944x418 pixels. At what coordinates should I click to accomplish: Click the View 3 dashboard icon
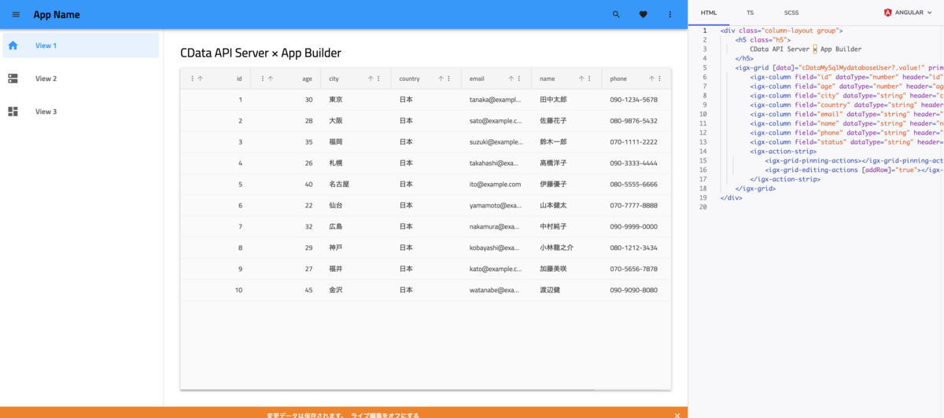tap(13, 112)
